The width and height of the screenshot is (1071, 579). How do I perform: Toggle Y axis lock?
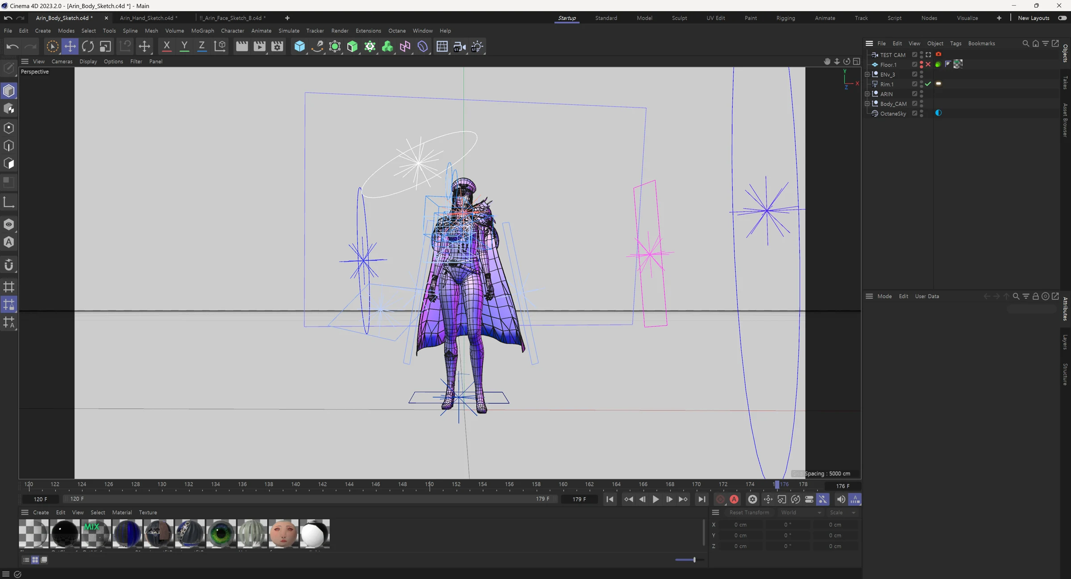[184, 46]
